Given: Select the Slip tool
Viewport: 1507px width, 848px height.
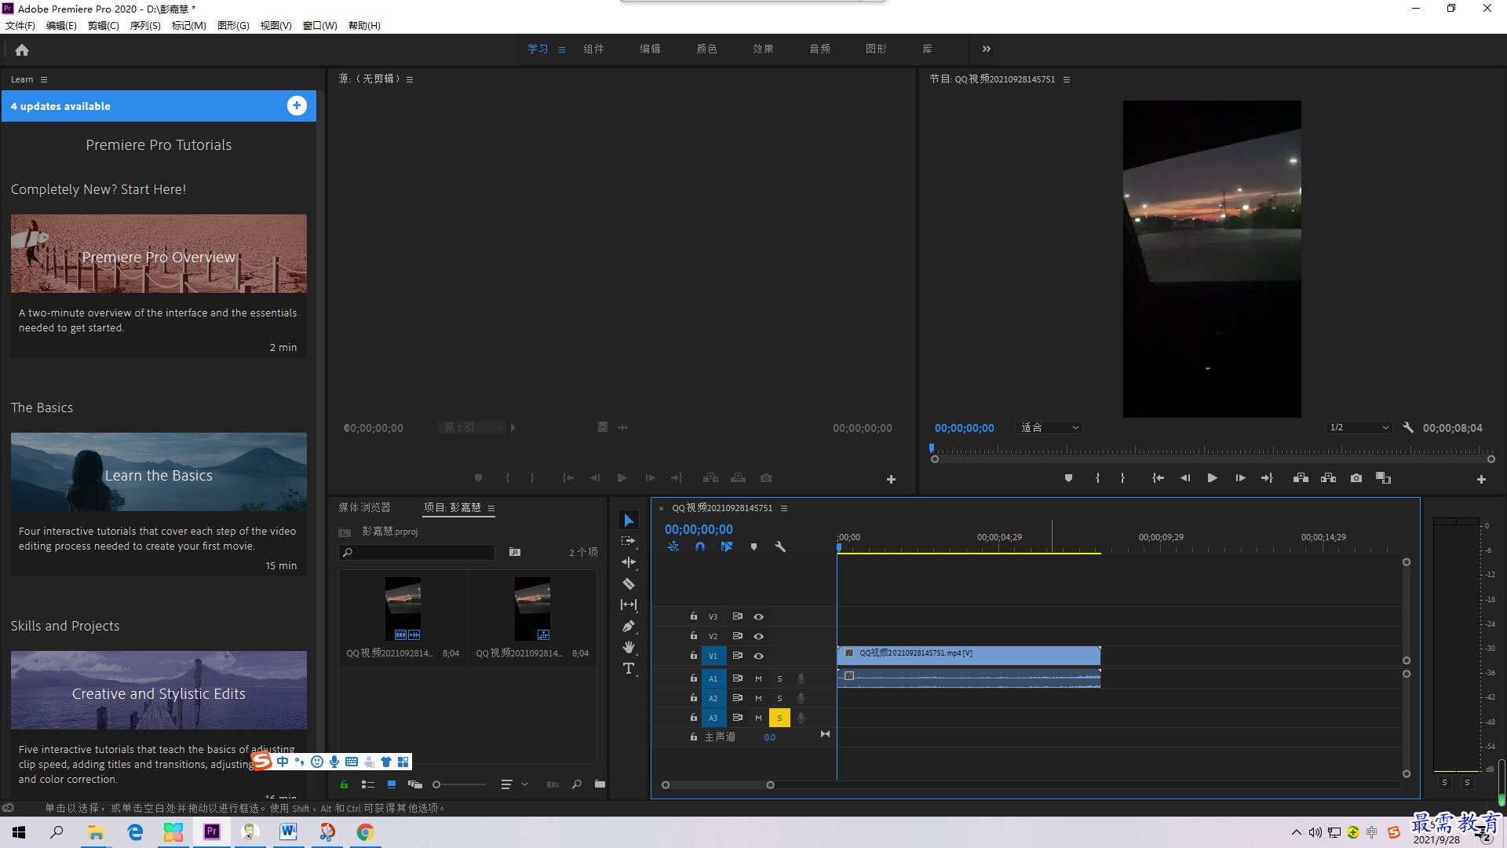Looking at the screenshot, I should click(x=629, y=605).
